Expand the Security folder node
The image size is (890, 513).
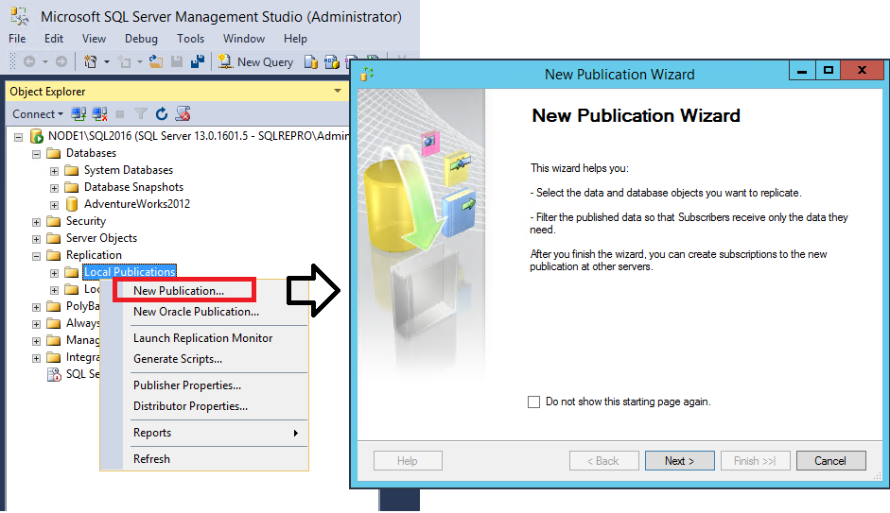click(37, 221)
